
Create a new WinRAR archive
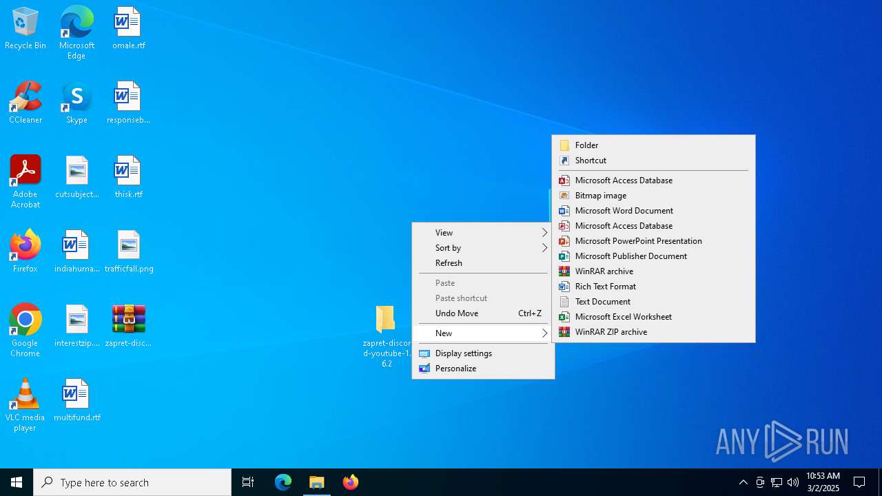(653, 271)
